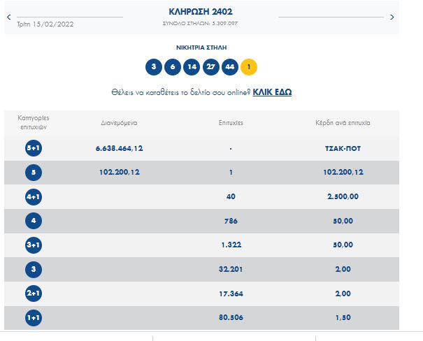This screenshot has width=423, height=341.
Task: Open the ΚΛΙΚ ΕΔΩ online ticket link
Action: [272, 92]
